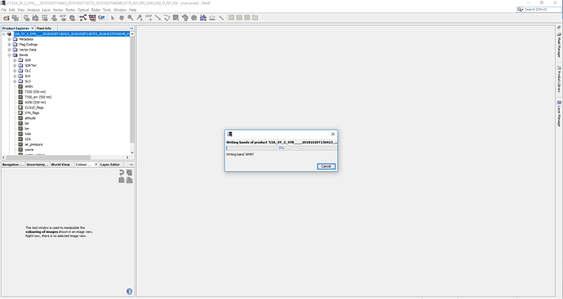Collapse the Bands folder node
563x299 pixels.
point(9,55)
